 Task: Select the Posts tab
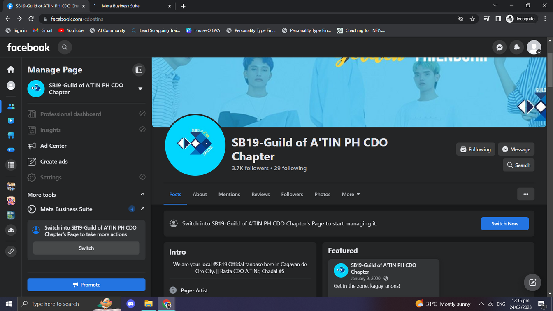tap(175, 194)
